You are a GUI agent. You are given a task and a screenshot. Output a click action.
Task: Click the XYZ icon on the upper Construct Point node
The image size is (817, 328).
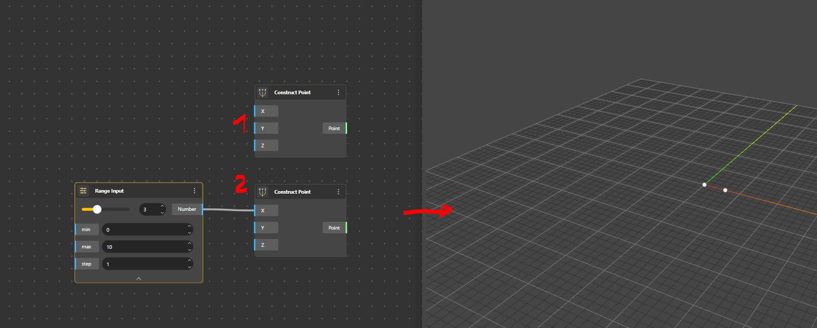pos(263,92)
